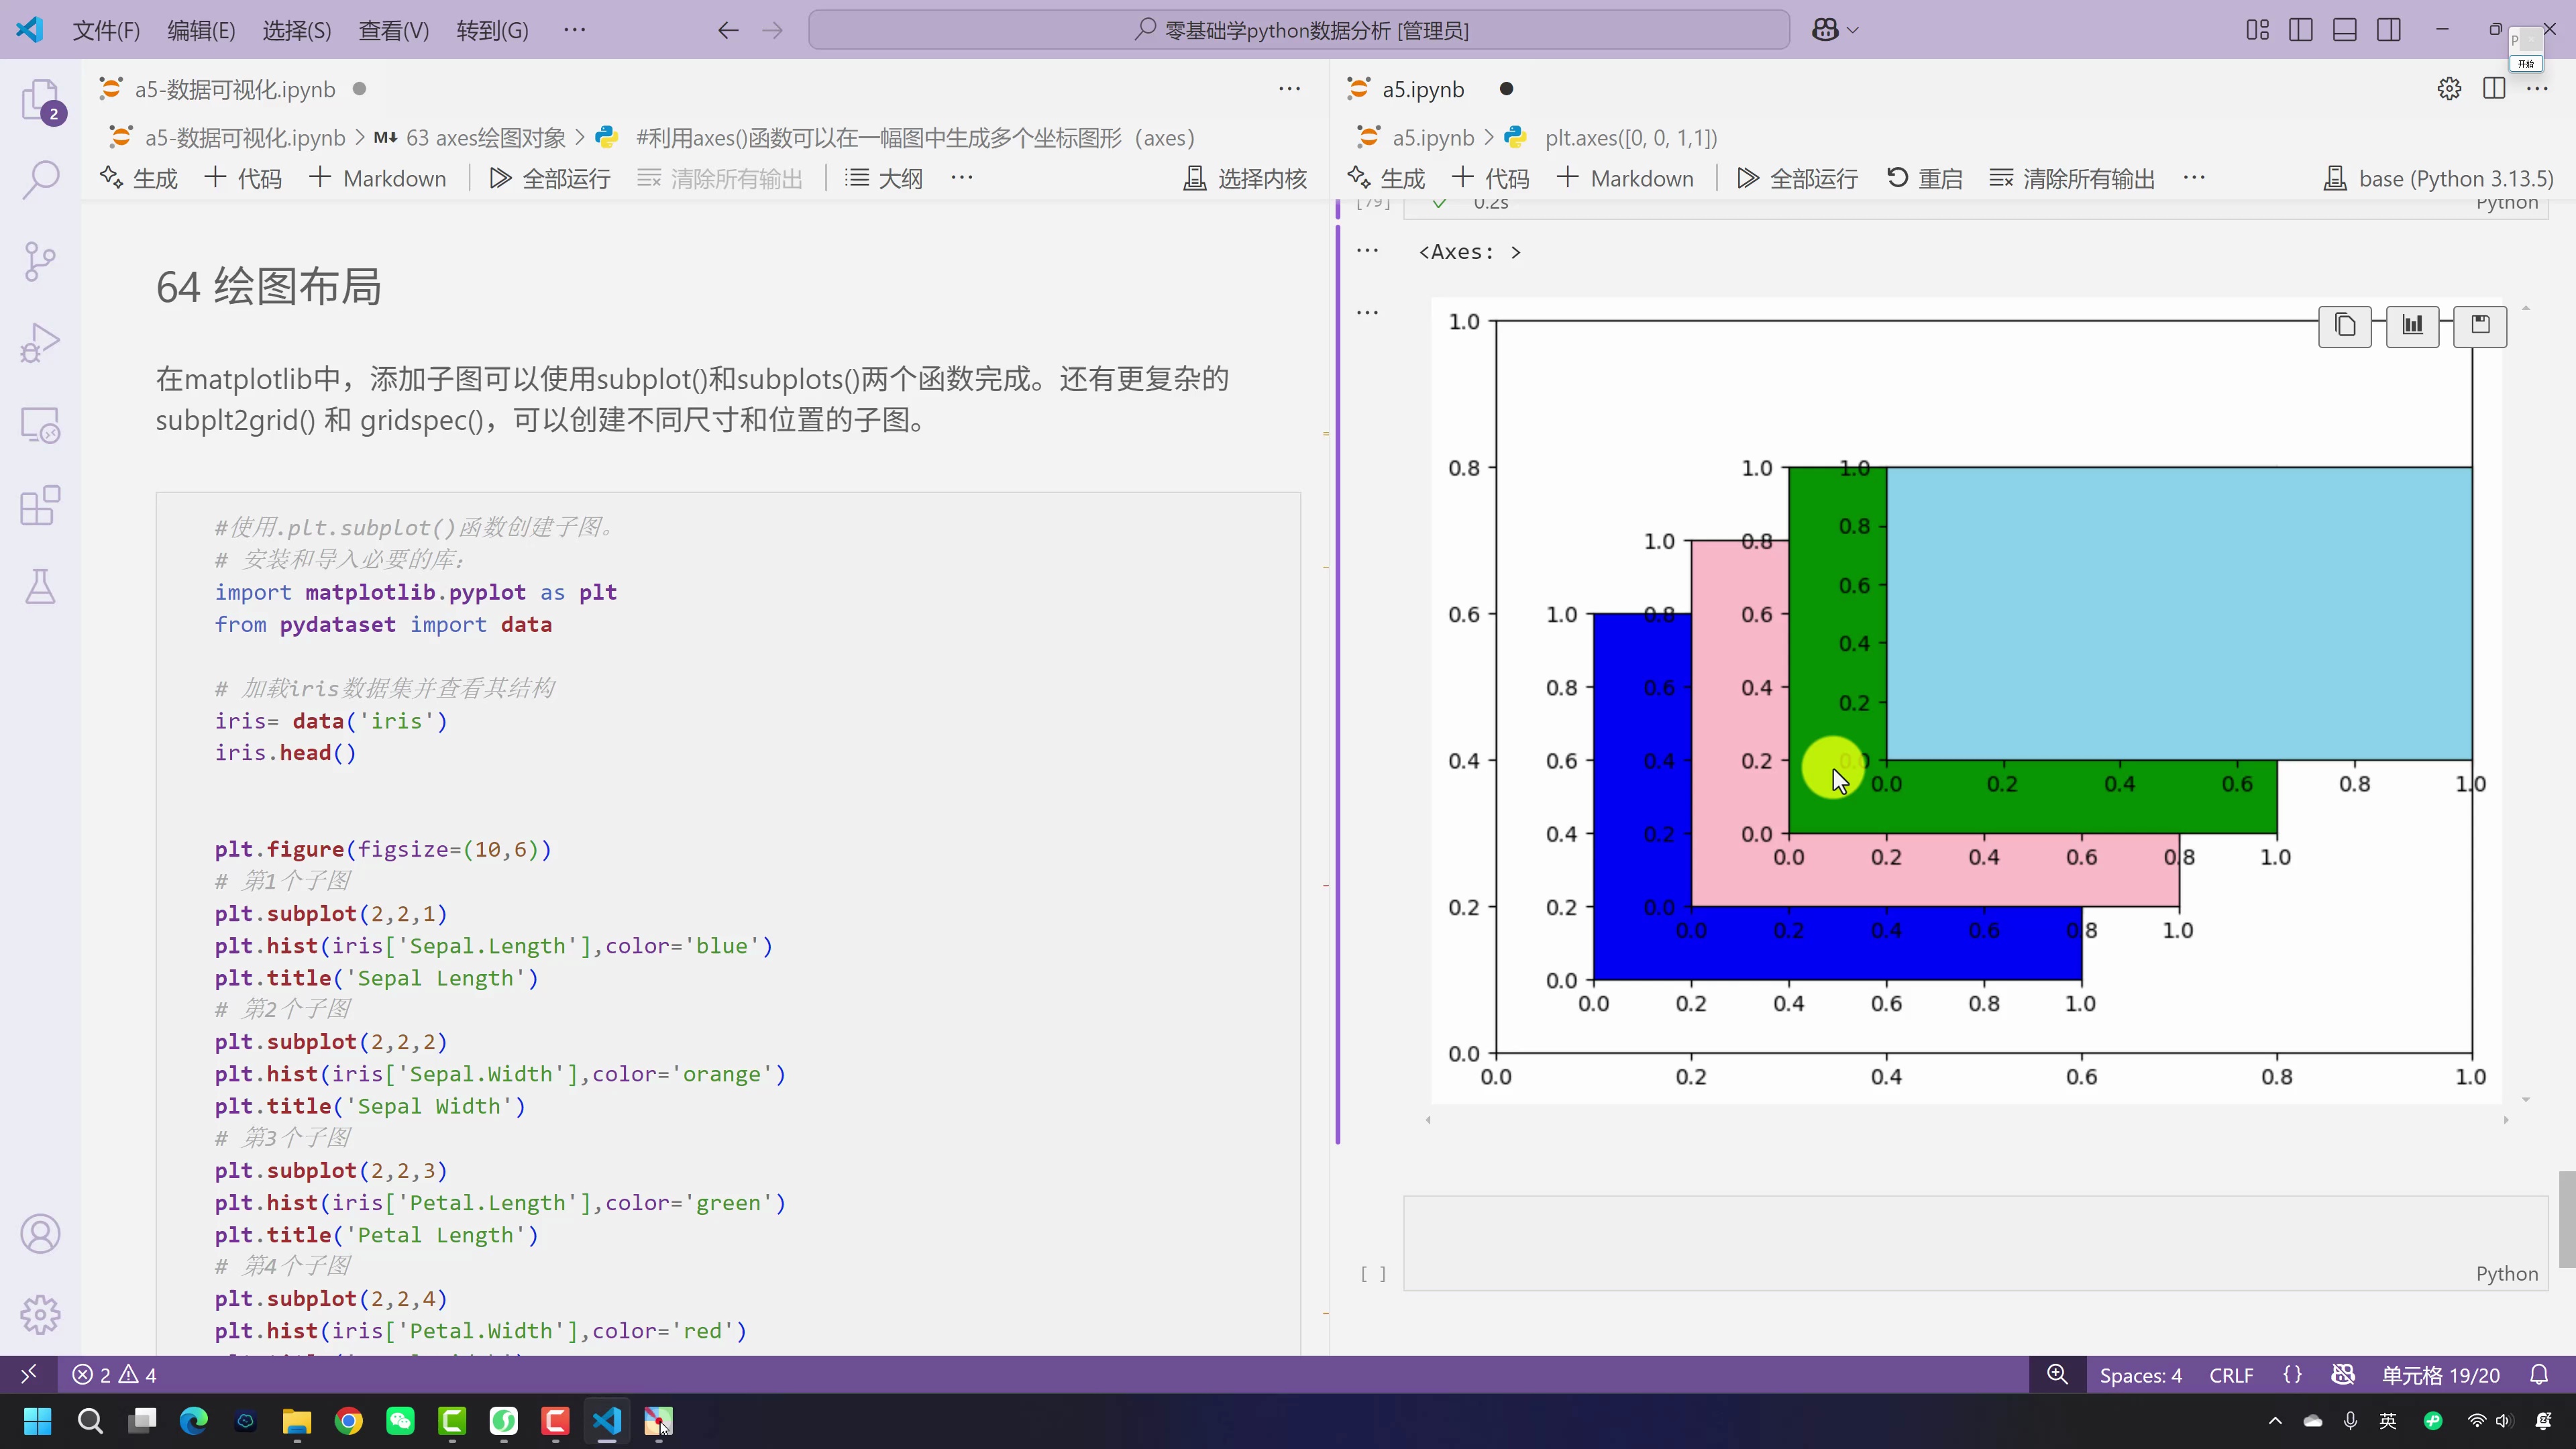The width and height of the screenshot is (2576, 1449).
Task: Open the 查看(V) menu
Action: pyautogui.click(x=394, y=30)
